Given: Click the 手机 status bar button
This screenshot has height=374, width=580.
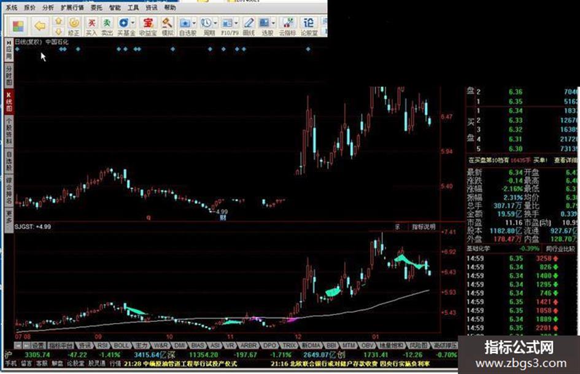Looking at the screenshot, I should 10,364.
